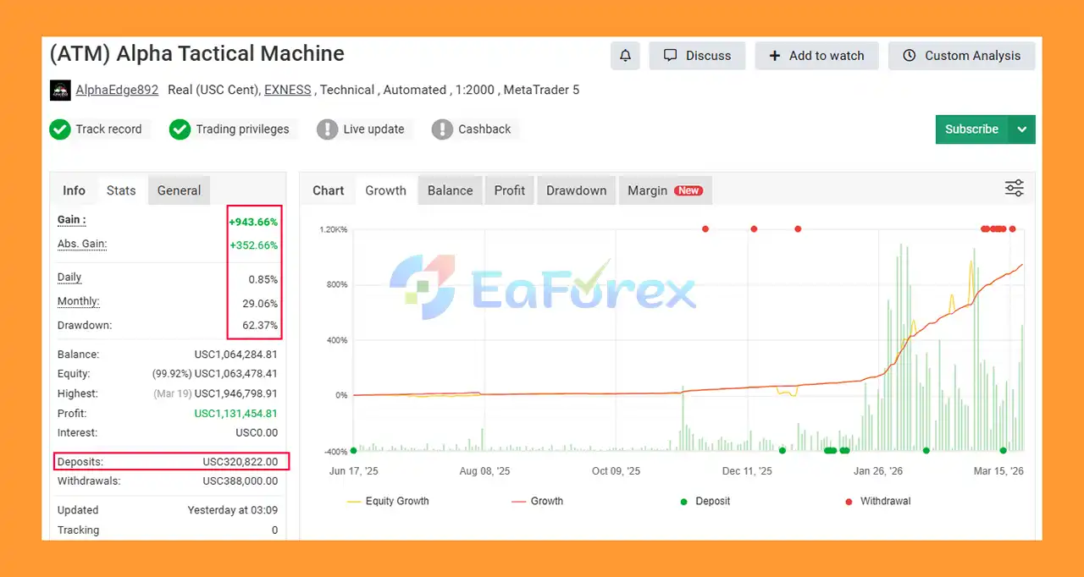This screenshot has height=577, width=1084.
Task: Click the Cashback warning icon
Action: [442, 129]
